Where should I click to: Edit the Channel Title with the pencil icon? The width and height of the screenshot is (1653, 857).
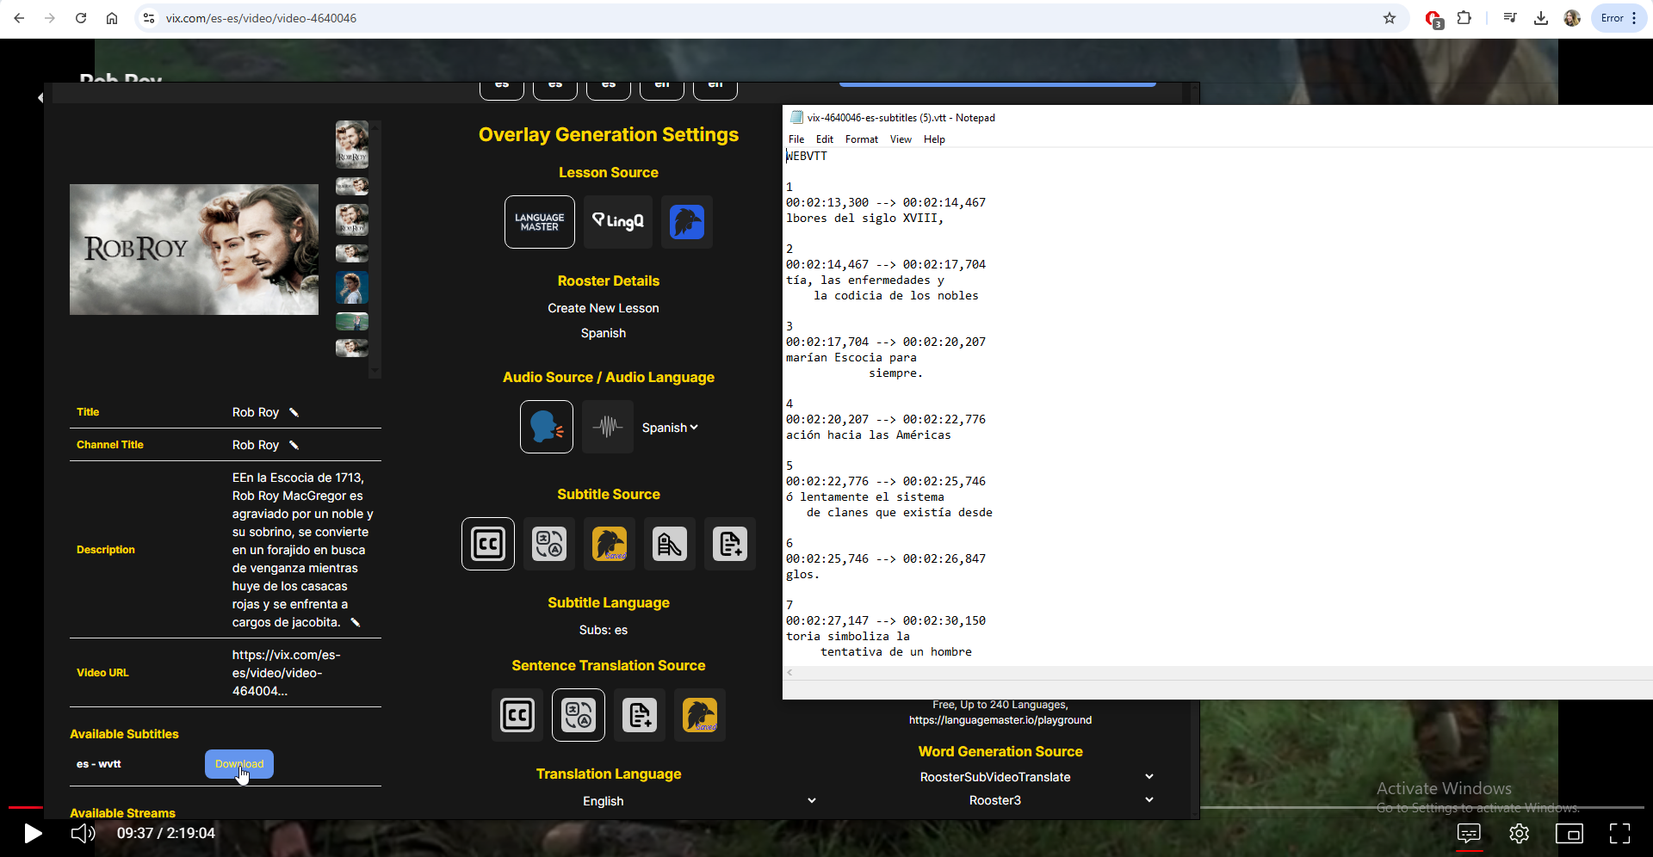click(294, 445)
